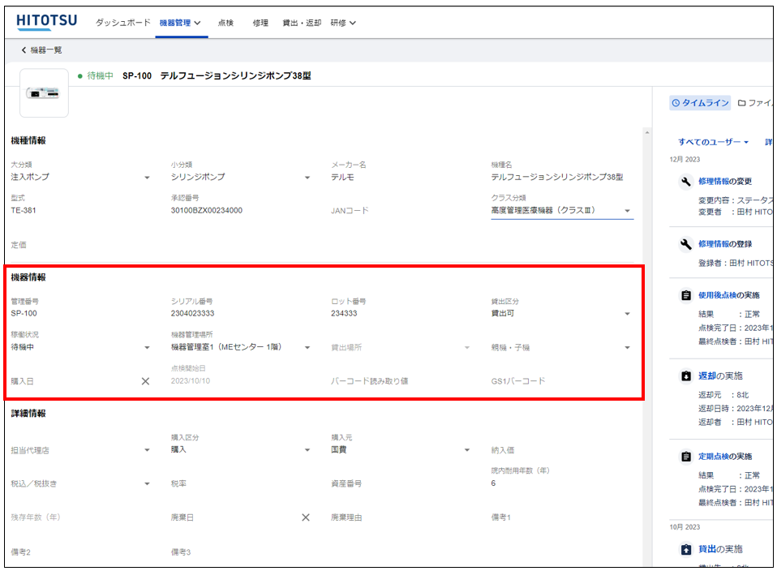Open the 税込／税抜き dropdown
This screenshot has width=777, height=571.
click(x=80, y=483)
